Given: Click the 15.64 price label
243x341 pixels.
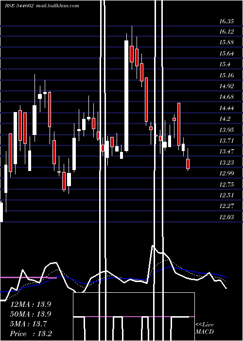Looking at the screenshot, I should (226, 53).
